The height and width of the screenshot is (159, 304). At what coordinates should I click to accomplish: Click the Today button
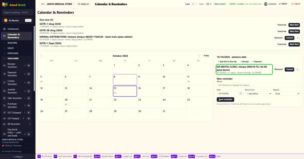[206, 56]
